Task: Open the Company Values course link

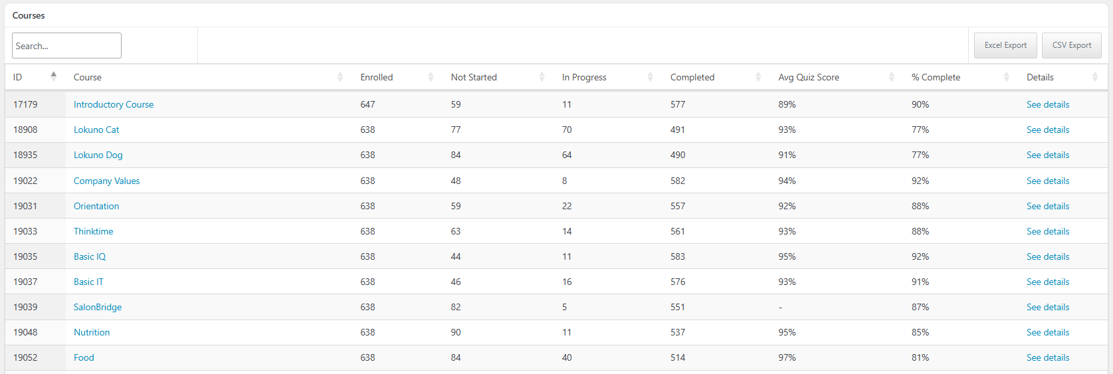Action: pos(106,181)
